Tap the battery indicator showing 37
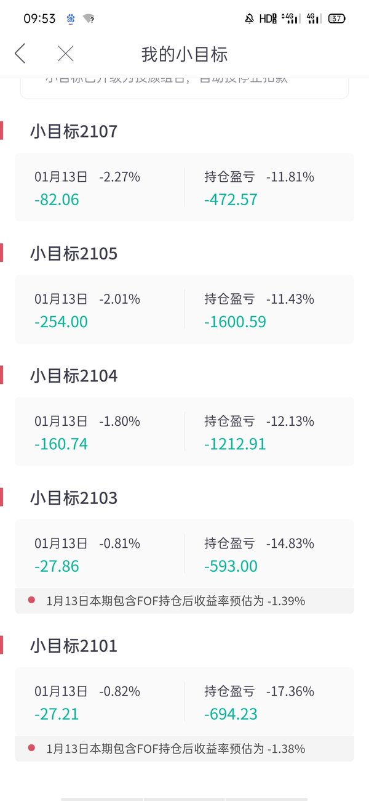Image resolution: width=369 pixels, height=801 pixels. (336, 18)
